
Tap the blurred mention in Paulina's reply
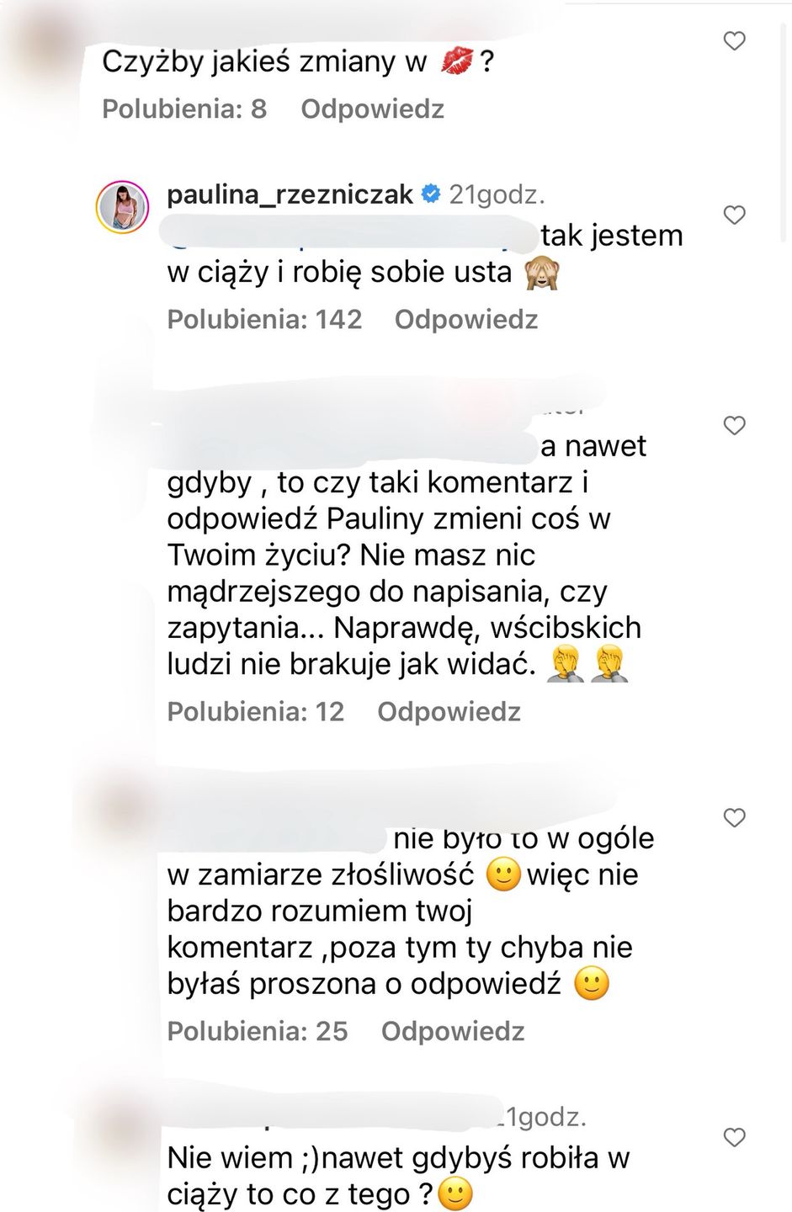(x=352, y=236)
